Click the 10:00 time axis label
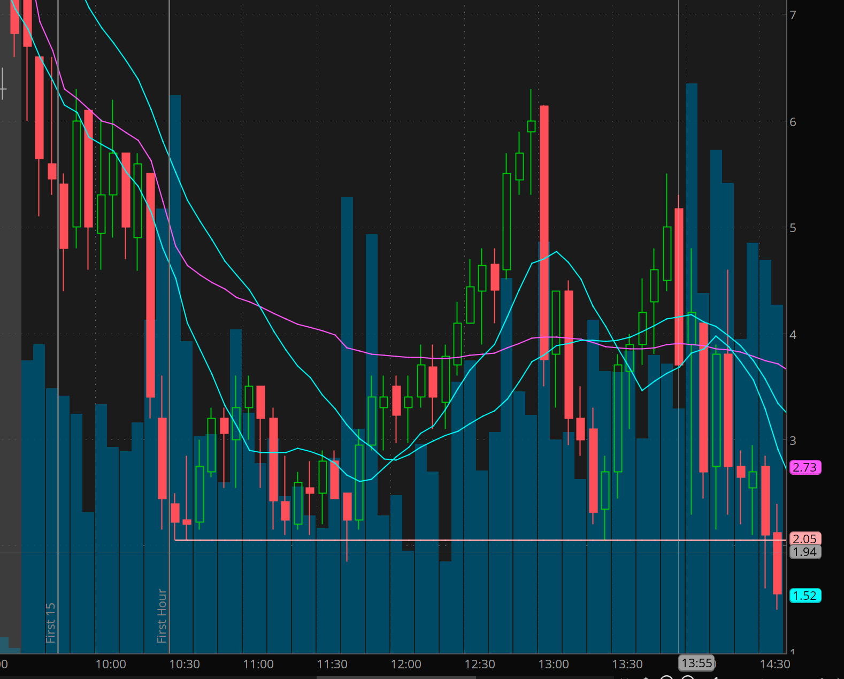The image size is (844, 679). pos(111,664)
